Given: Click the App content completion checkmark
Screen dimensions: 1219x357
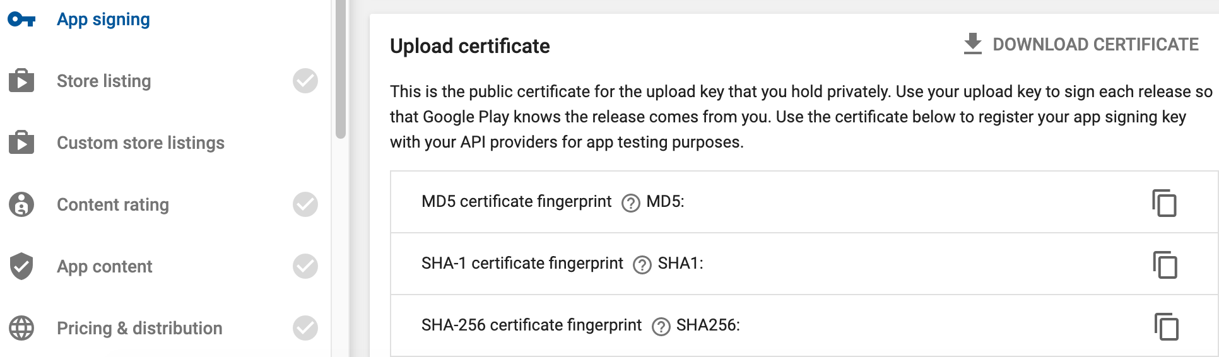Looking at the screenshot, I should coord(305,266).
